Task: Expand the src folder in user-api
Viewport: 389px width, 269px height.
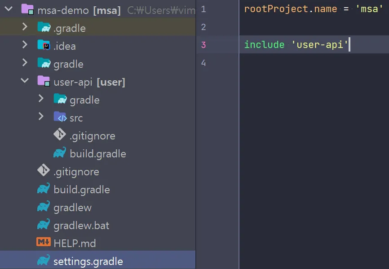Action: point(41,117)
